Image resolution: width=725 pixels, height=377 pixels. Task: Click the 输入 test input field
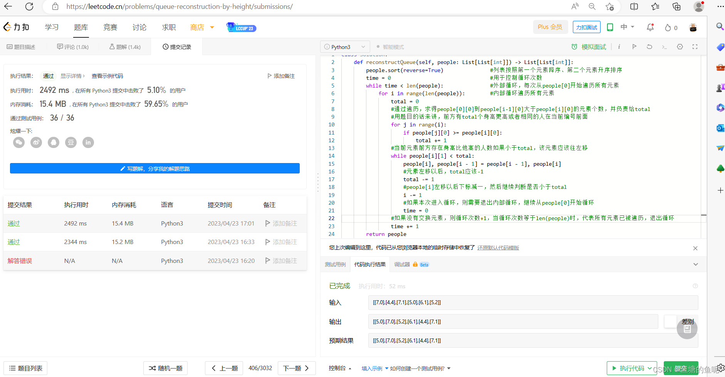tap(533, 303)
